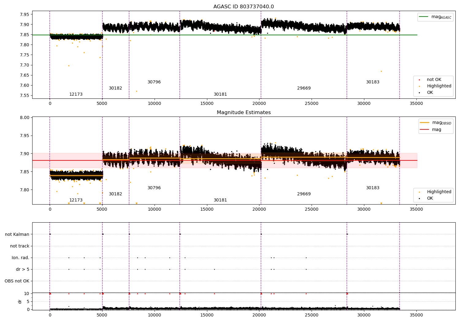Click the 7.55 y-axis tick label
Image resolution: width=460 pixels, height=322 pixels.
25,96
